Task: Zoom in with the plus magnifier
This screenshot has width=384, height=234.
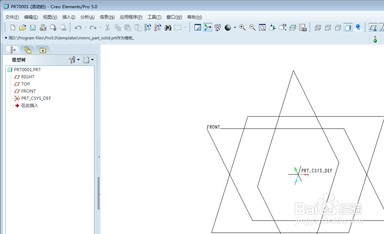Action: [242, 28]
